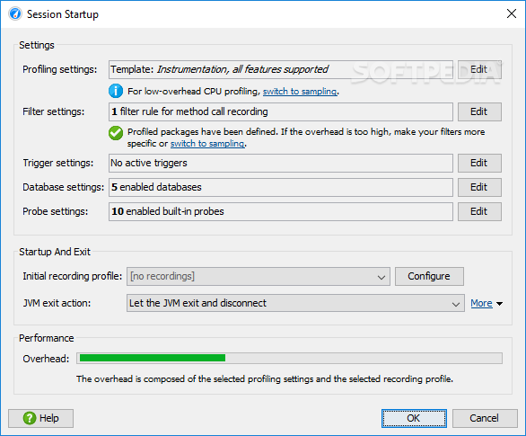Edit the filter settings
Image resolution: width=526 pixels, height=436 pixels.
coord(479,111)
